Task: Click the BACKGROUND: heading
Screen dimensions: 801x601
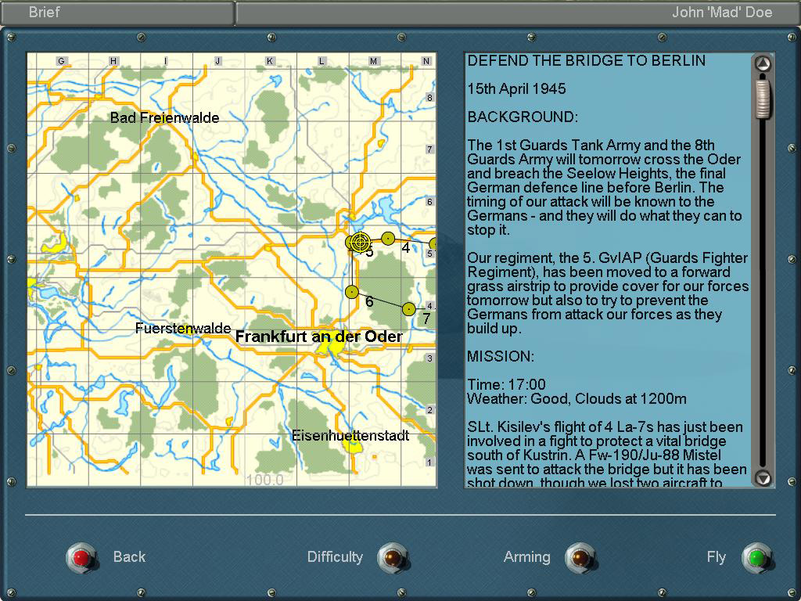Action: [x=523, y=117]
